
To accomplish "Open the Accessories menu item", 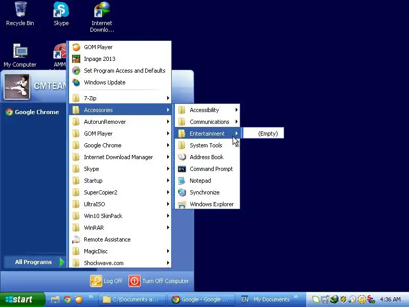I will click(x=120, y=110).
